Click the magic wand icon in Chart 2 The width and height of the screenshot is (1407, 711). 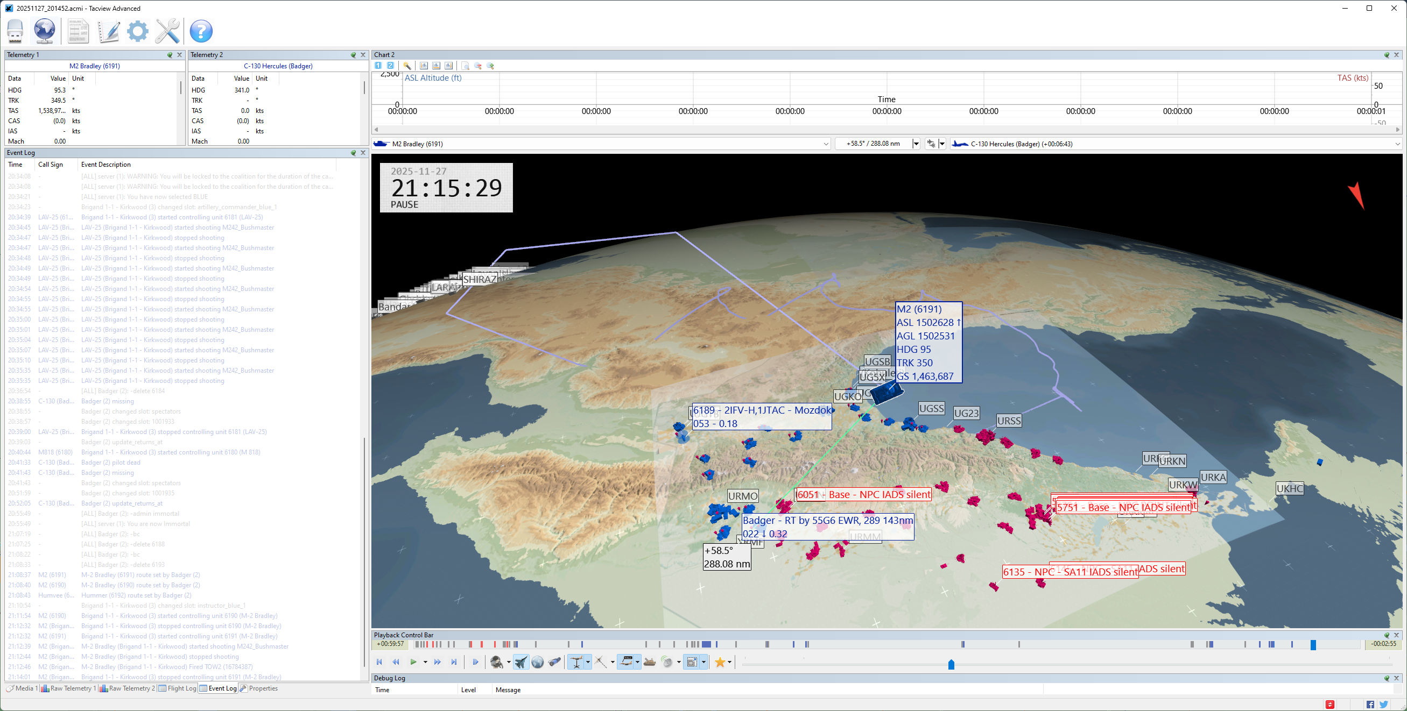pyautogui.click(x=407, y=66)
